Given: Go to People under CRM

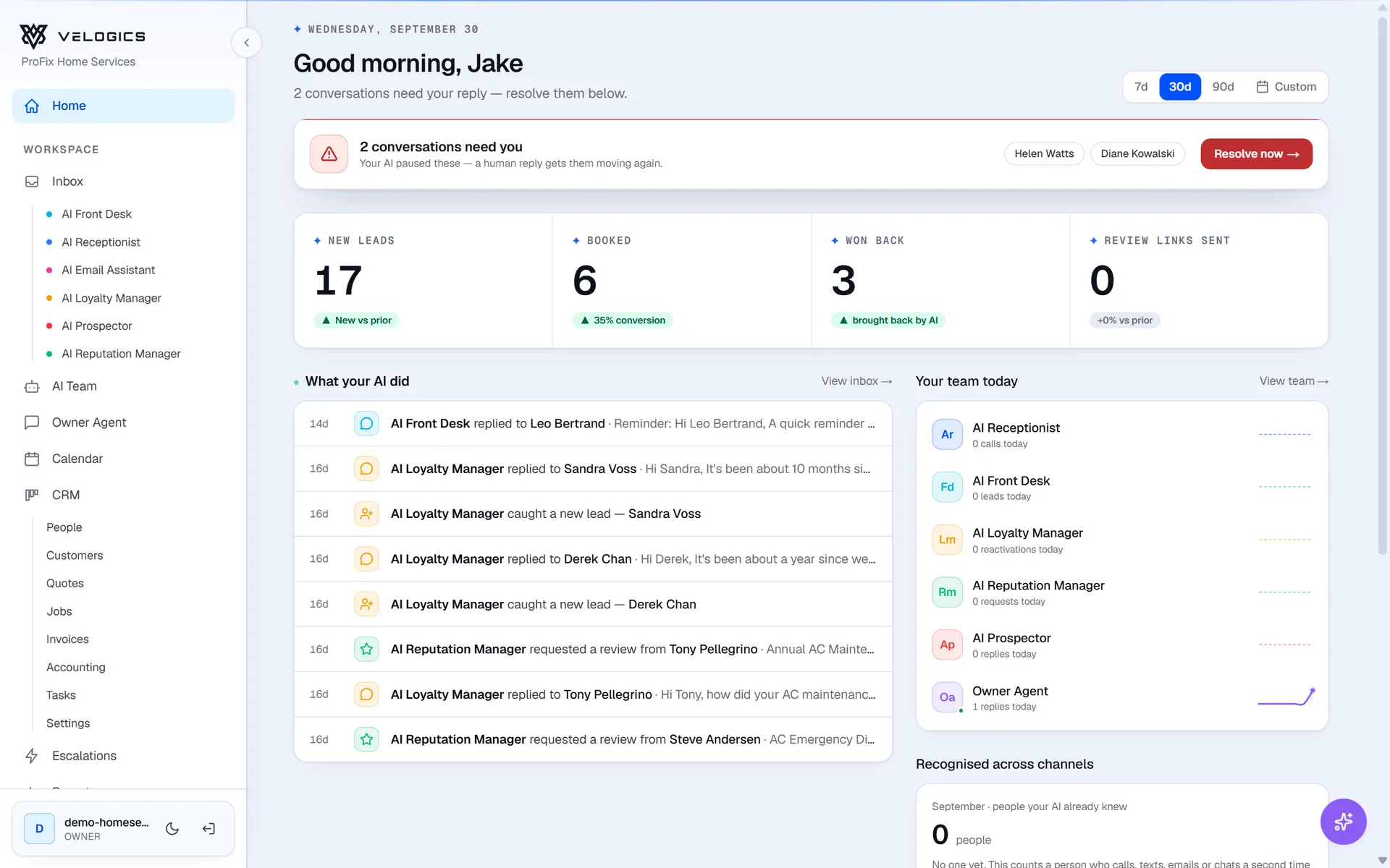Looking at the screenshot, I should tap(64, 527).
